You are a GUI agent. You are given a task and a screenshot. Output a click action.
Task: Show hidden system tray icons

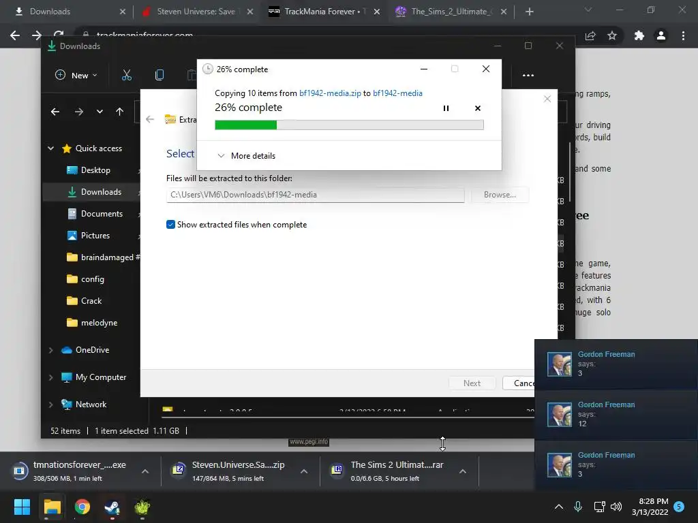coord(559,507)
